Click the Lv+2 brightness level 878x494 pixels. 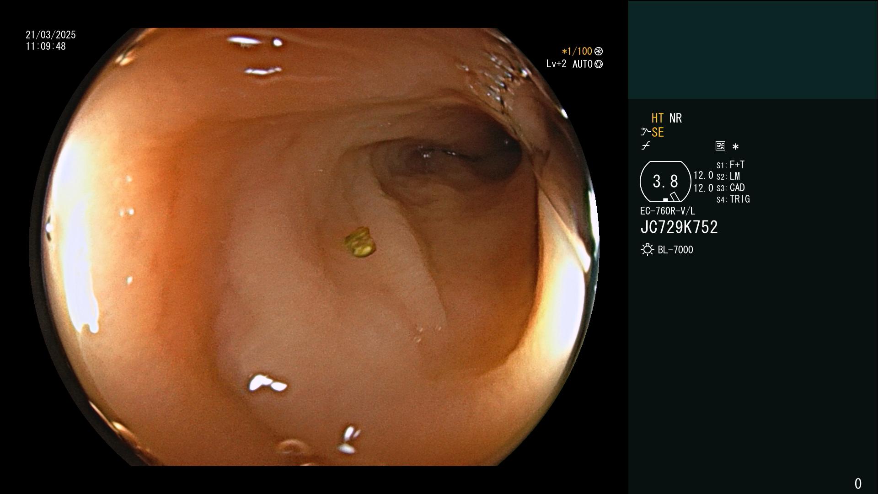(556, 64)
